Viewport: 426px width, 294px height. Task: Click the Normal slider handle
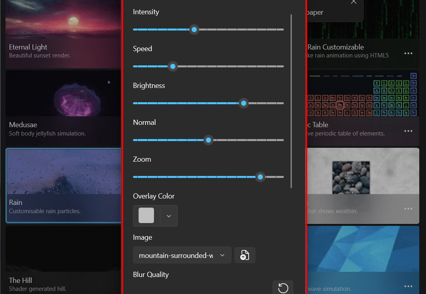pyautogui.click(x=209, y=140)
